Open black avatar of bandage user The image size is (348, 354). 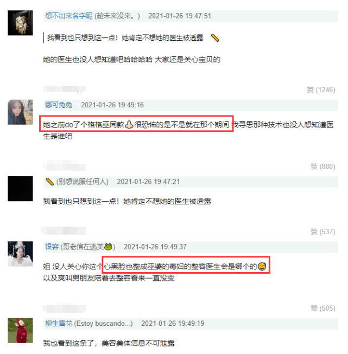pyautogui.click(x=20, y=189)
